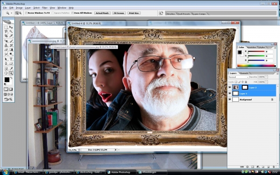Screen dimensions: 280x175
Task: Click Delete layer trash icon
Action: pos(273,167)
